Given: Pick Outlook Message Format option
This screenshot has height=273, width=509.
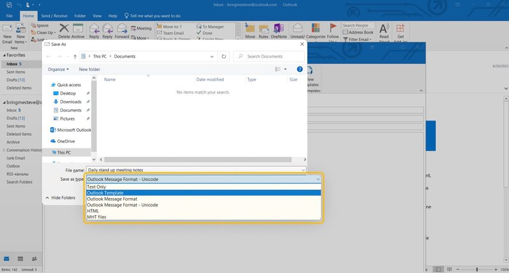Looking at the screenshot, I should (204, 199).
